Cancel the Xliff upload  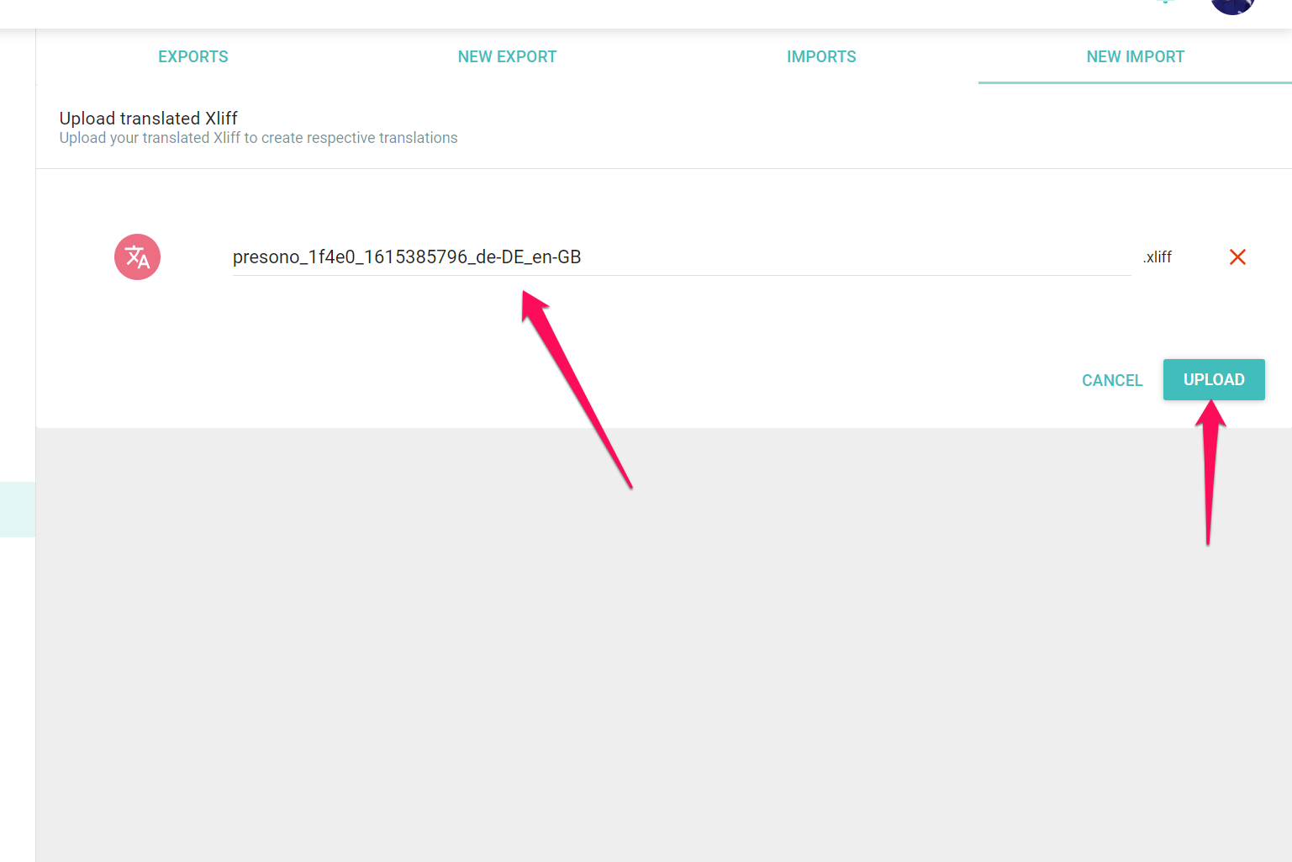click(1111, 380)
